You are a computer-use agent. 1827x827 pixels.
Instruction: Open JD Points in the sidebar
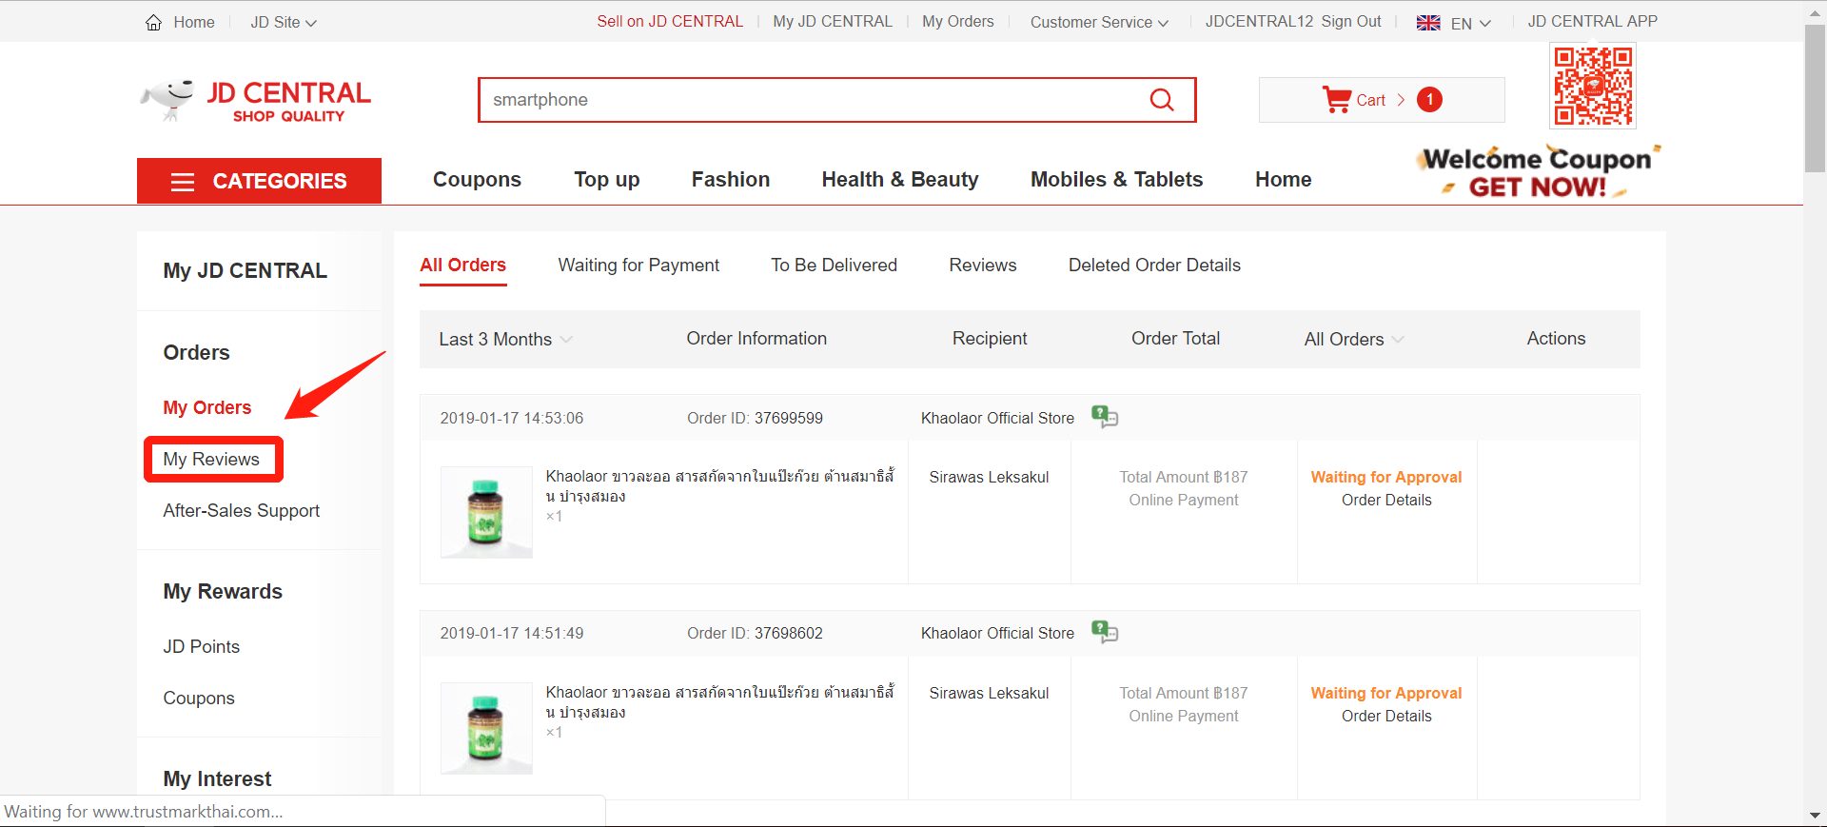point(202,647)
